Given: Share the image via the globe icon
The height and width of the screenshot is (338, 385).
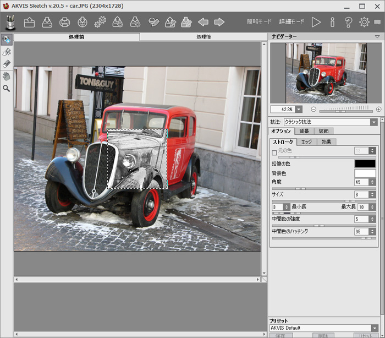Looking at the screenshot, I should 82,22.
